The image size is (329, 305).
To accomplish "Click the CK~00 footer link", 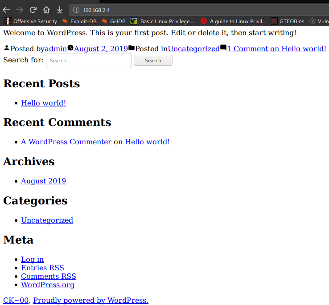I will (16, 300).
